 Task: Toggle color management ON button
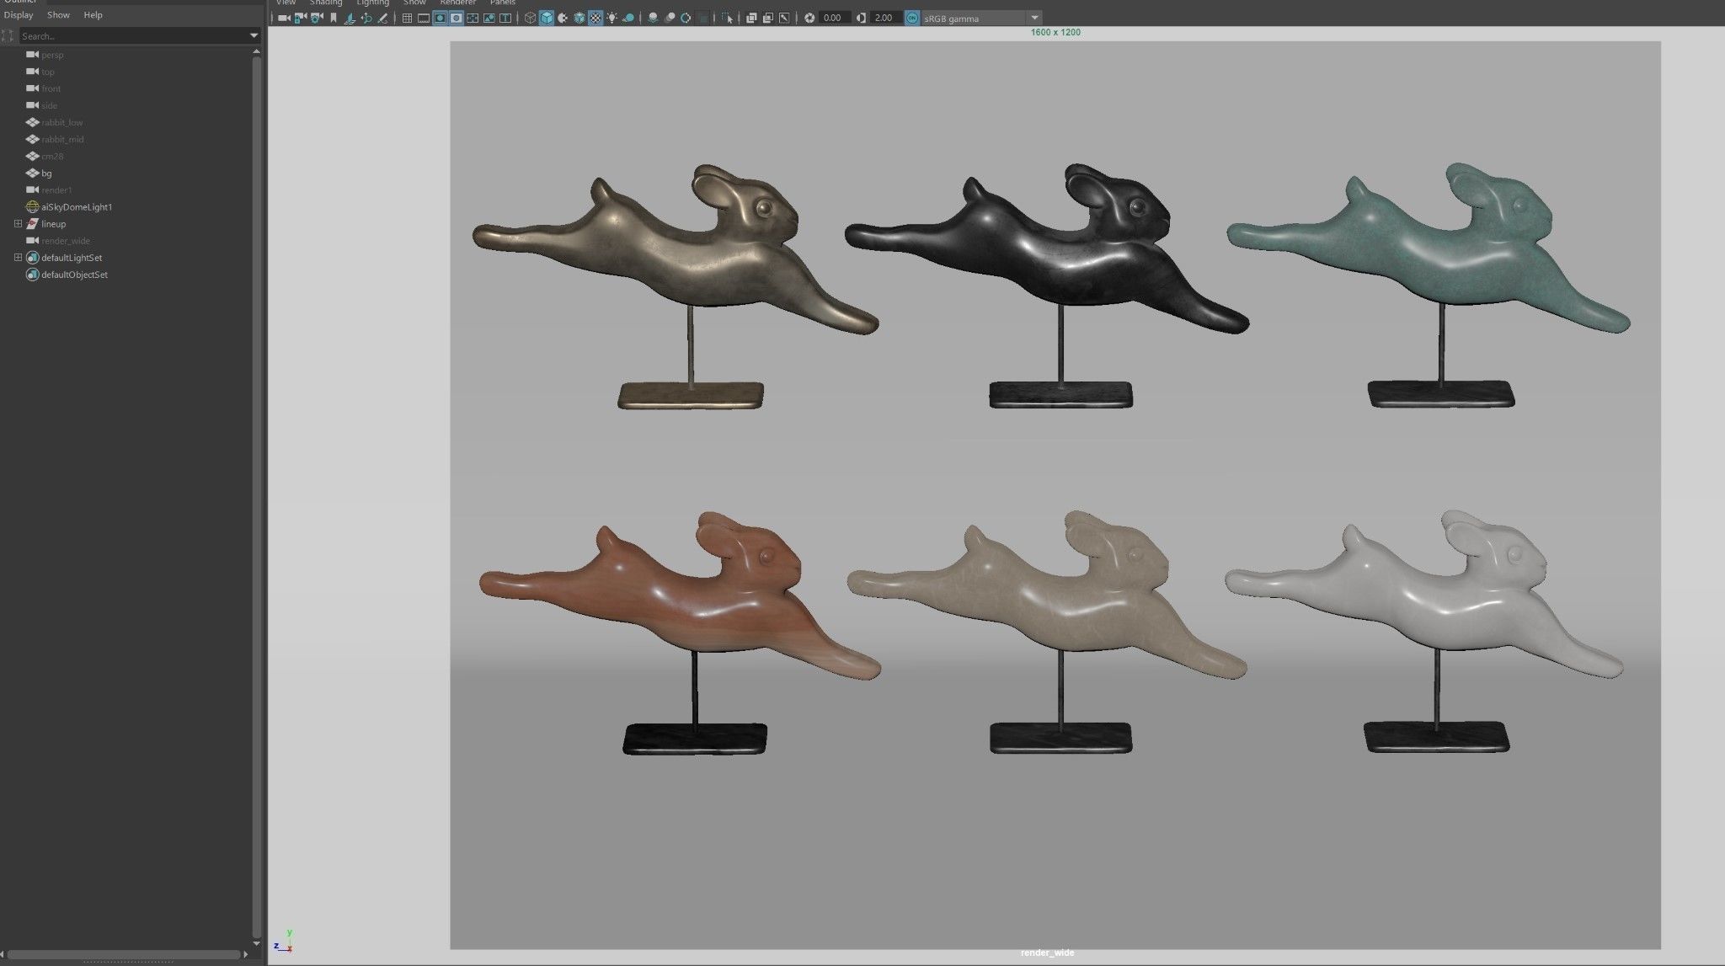click(x=912, y=18)
